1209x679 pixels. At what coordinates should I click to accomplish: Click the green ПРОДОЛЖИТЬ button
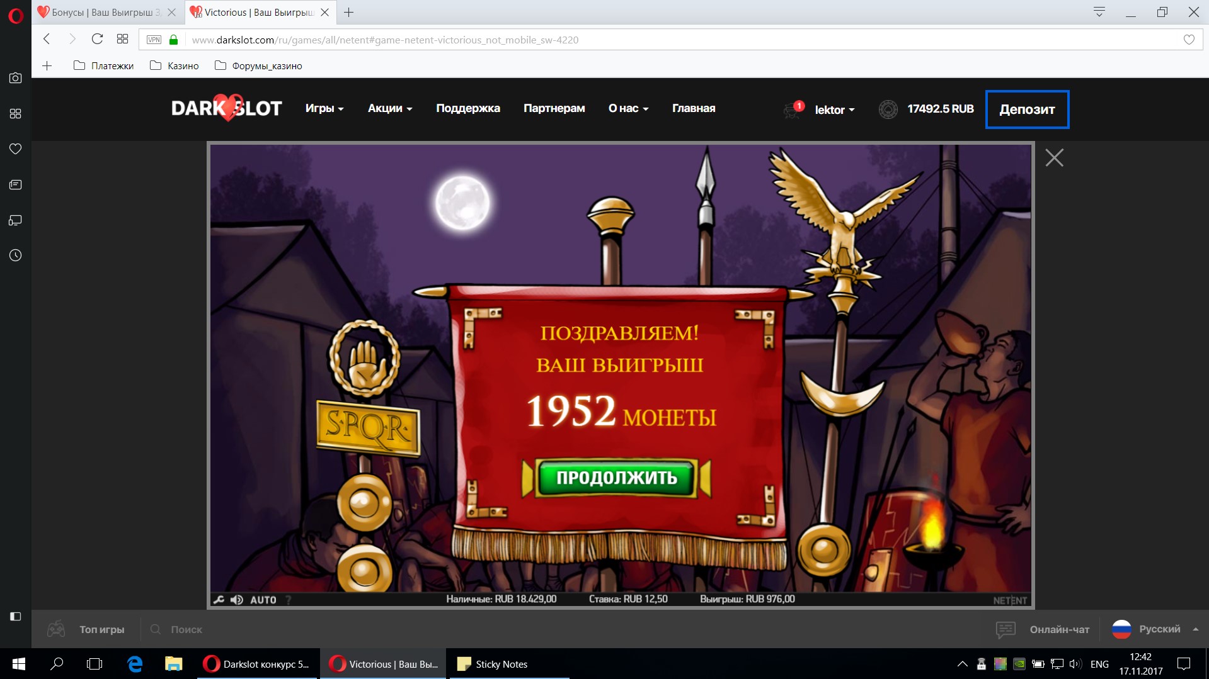[x=617, y=478]
